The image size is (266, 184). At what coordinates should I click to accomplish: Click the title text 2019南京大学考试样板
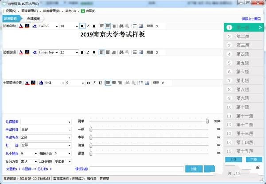tap(113, 34)
